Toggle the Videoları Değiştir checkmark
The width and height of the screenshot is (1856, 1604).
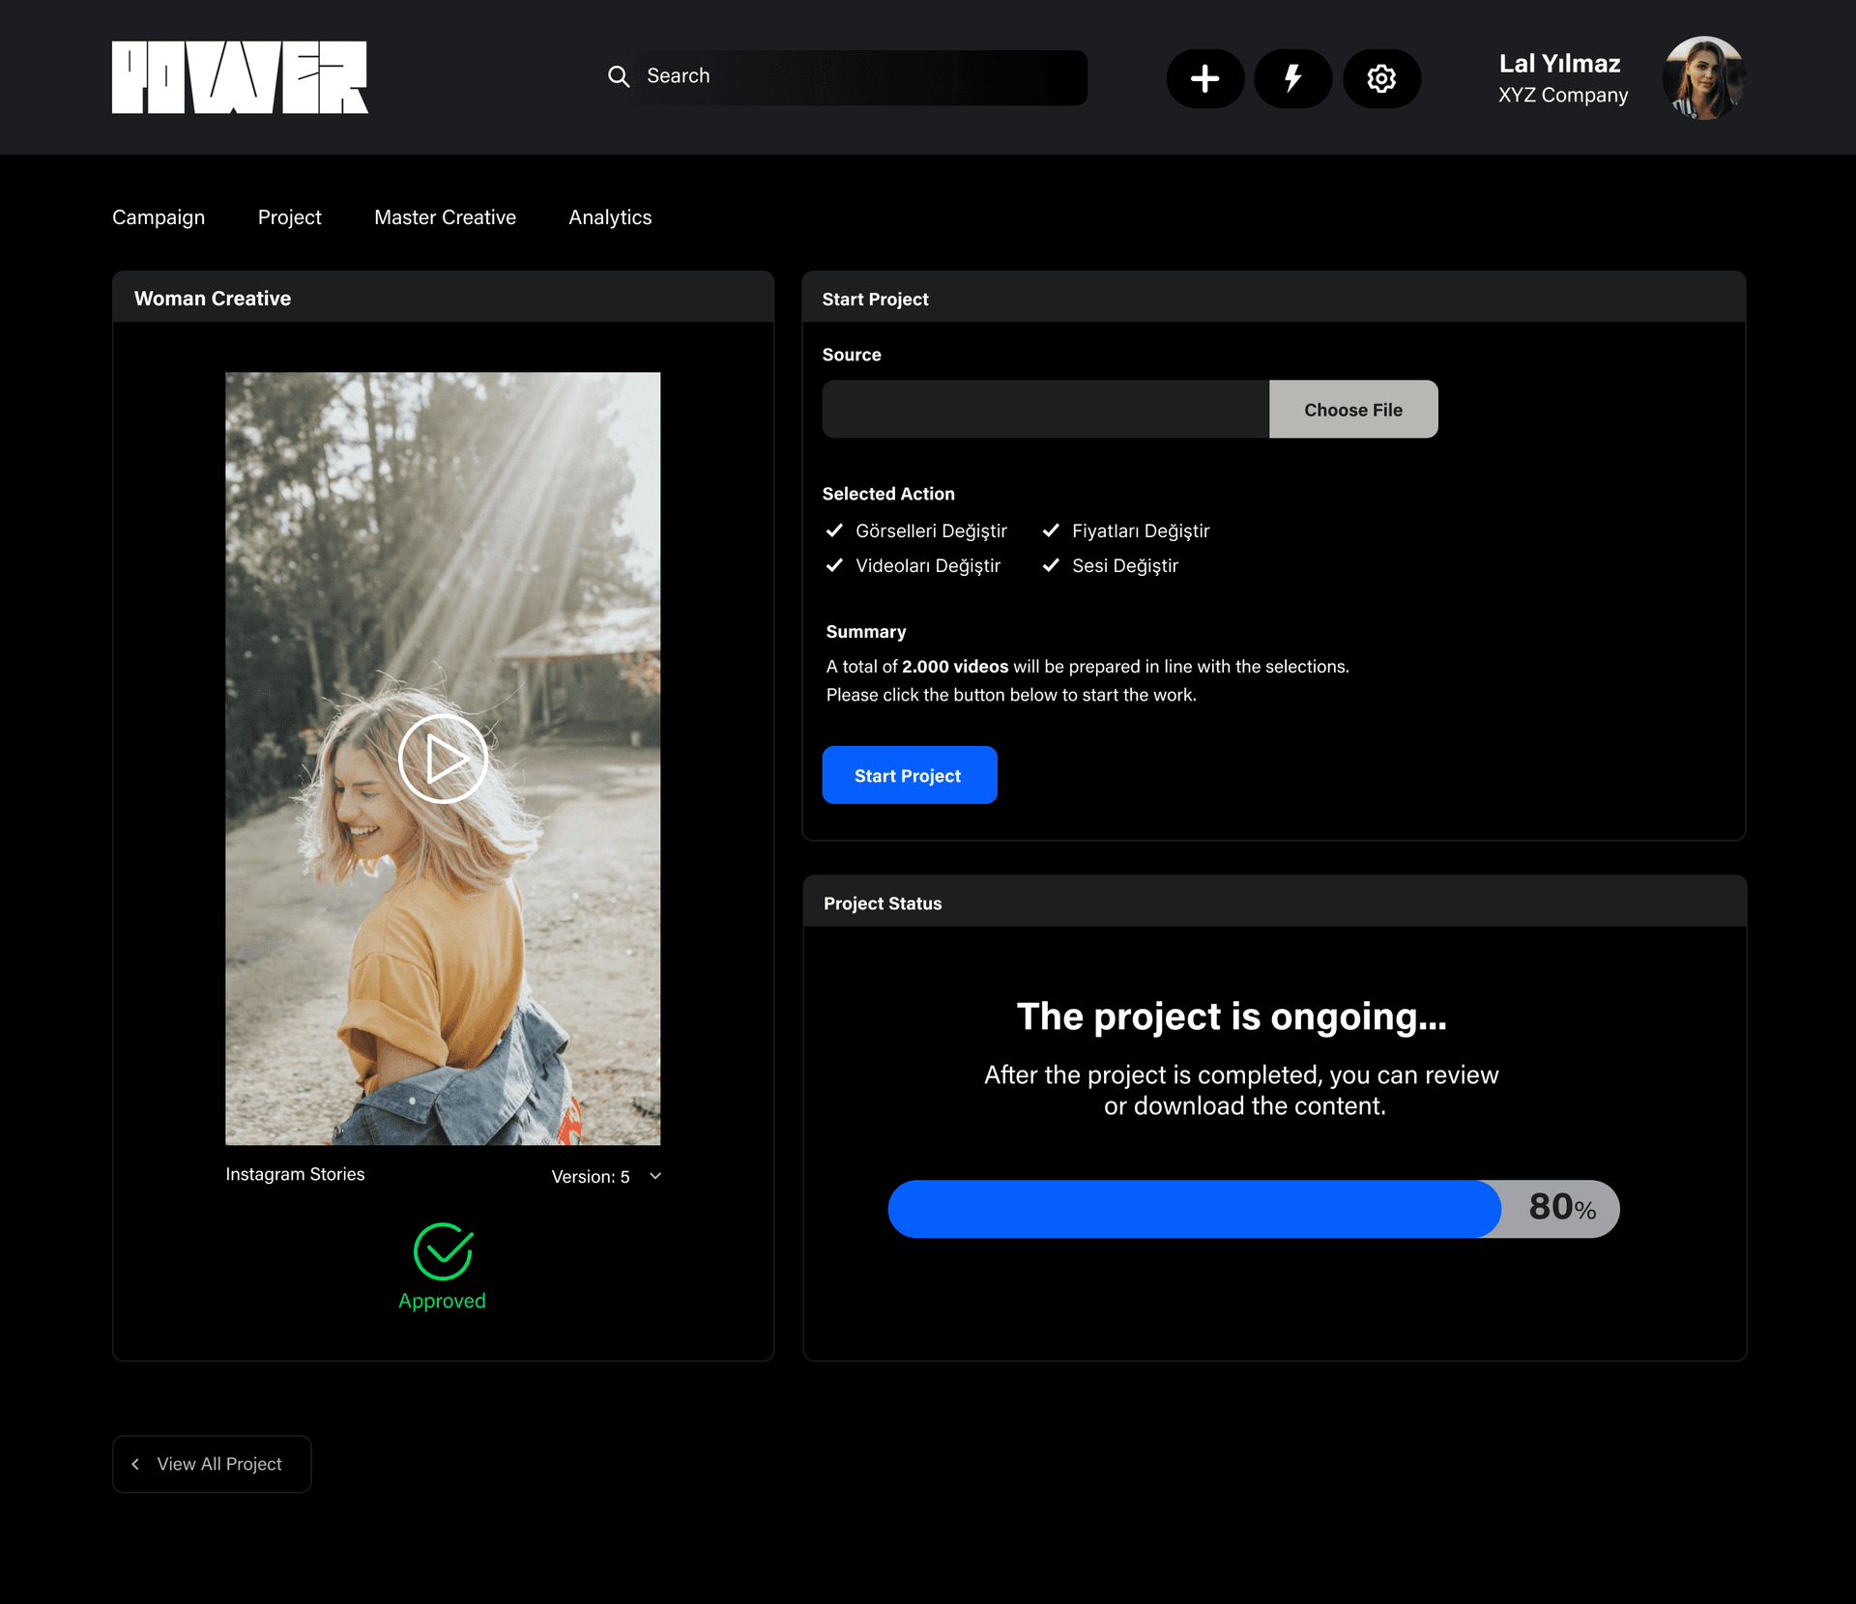835,565
